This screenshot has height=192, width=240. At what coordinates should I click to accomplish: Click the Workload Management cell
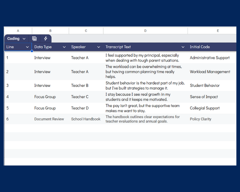point(210,72)
